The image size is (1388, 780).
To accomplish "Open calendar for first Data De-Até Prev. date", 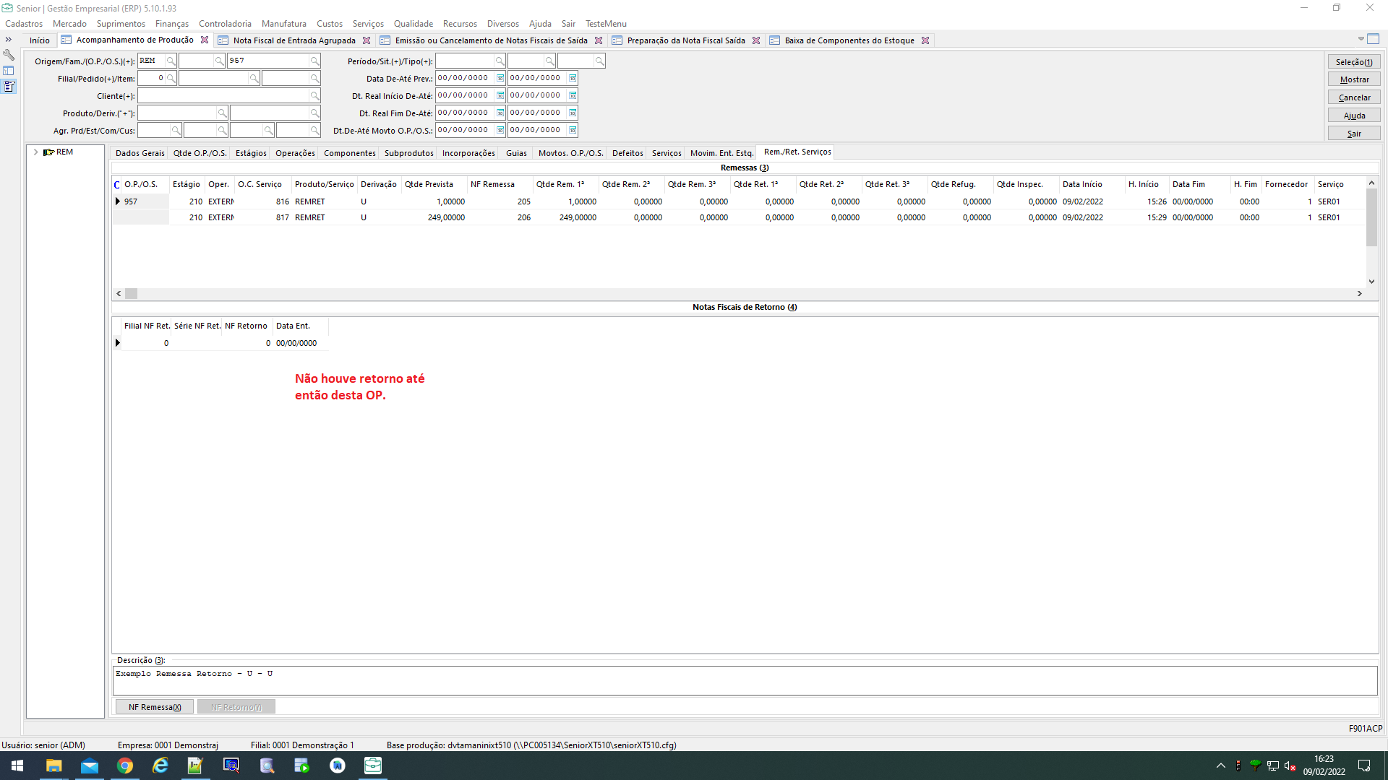I will [500, 78].
